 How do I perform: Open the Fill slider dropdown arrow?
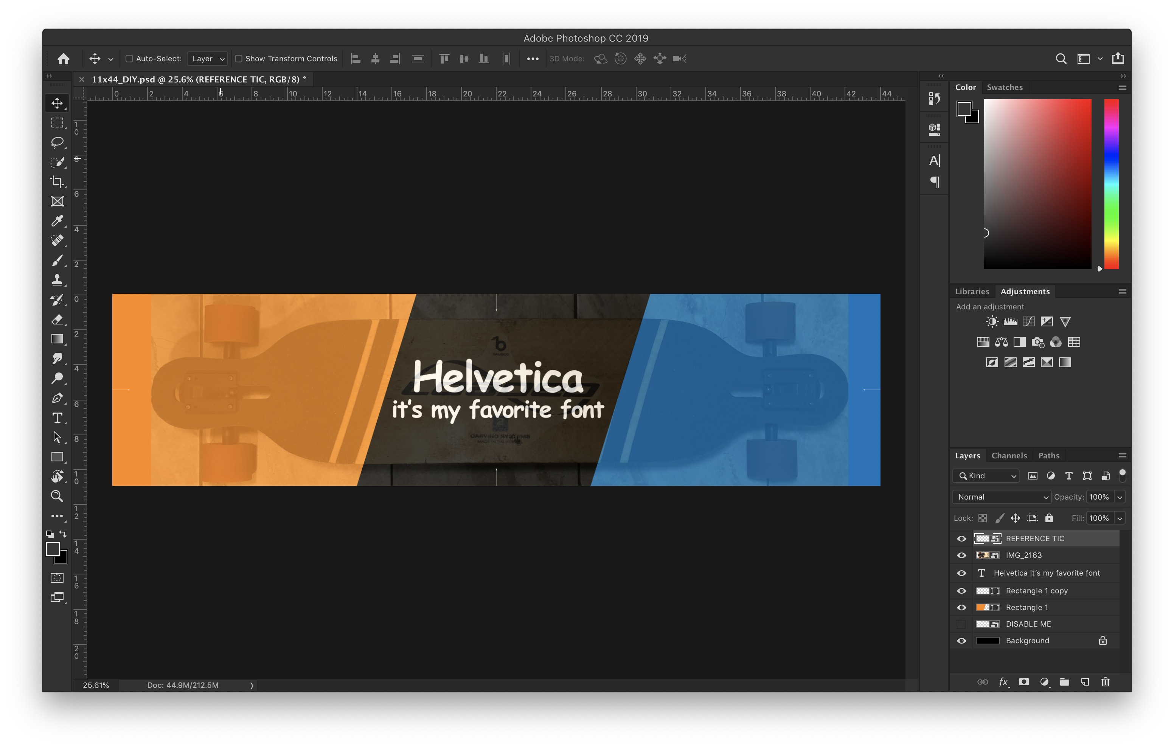pos(1120,518)
